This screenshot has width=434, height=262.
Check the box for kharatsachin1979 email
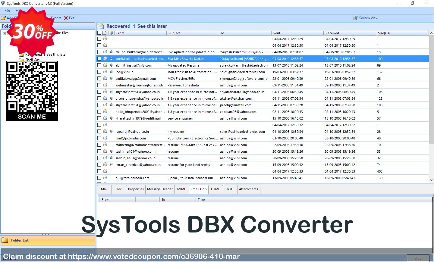coord(99,118)
